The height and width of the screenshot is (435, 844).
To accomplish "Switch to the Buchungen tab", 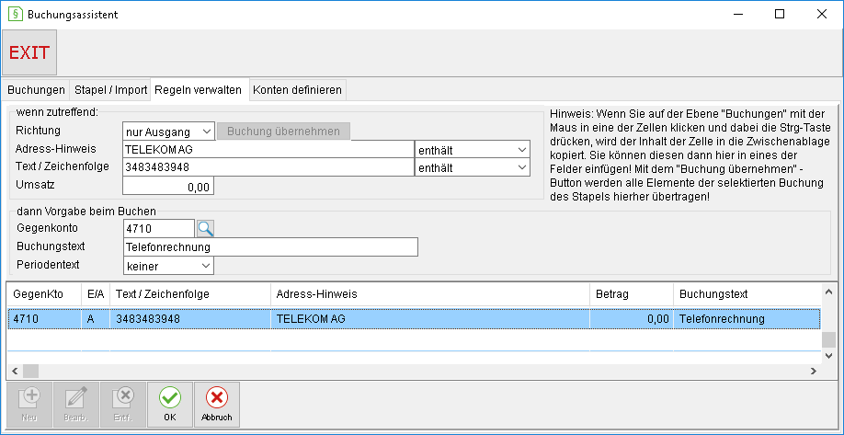I will (36, 90).
